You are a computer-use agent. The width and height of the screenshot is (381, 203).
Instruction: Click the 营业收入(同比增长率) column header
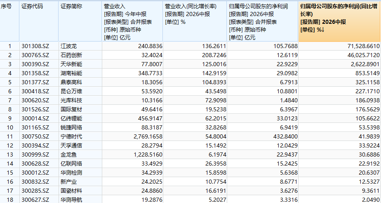click(x=195, y=21)
